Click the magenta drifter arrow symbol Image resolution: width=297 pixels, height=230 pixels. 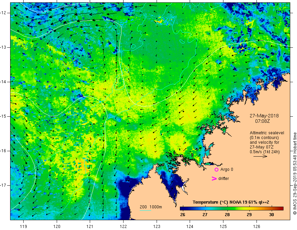(214, 179)
